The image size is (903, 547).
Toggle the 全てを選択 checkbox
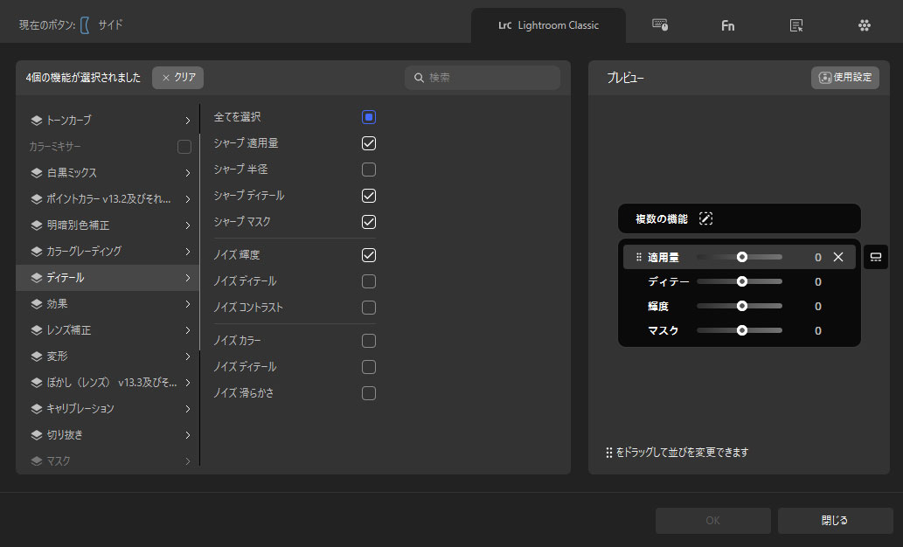(x=369, y=117)
